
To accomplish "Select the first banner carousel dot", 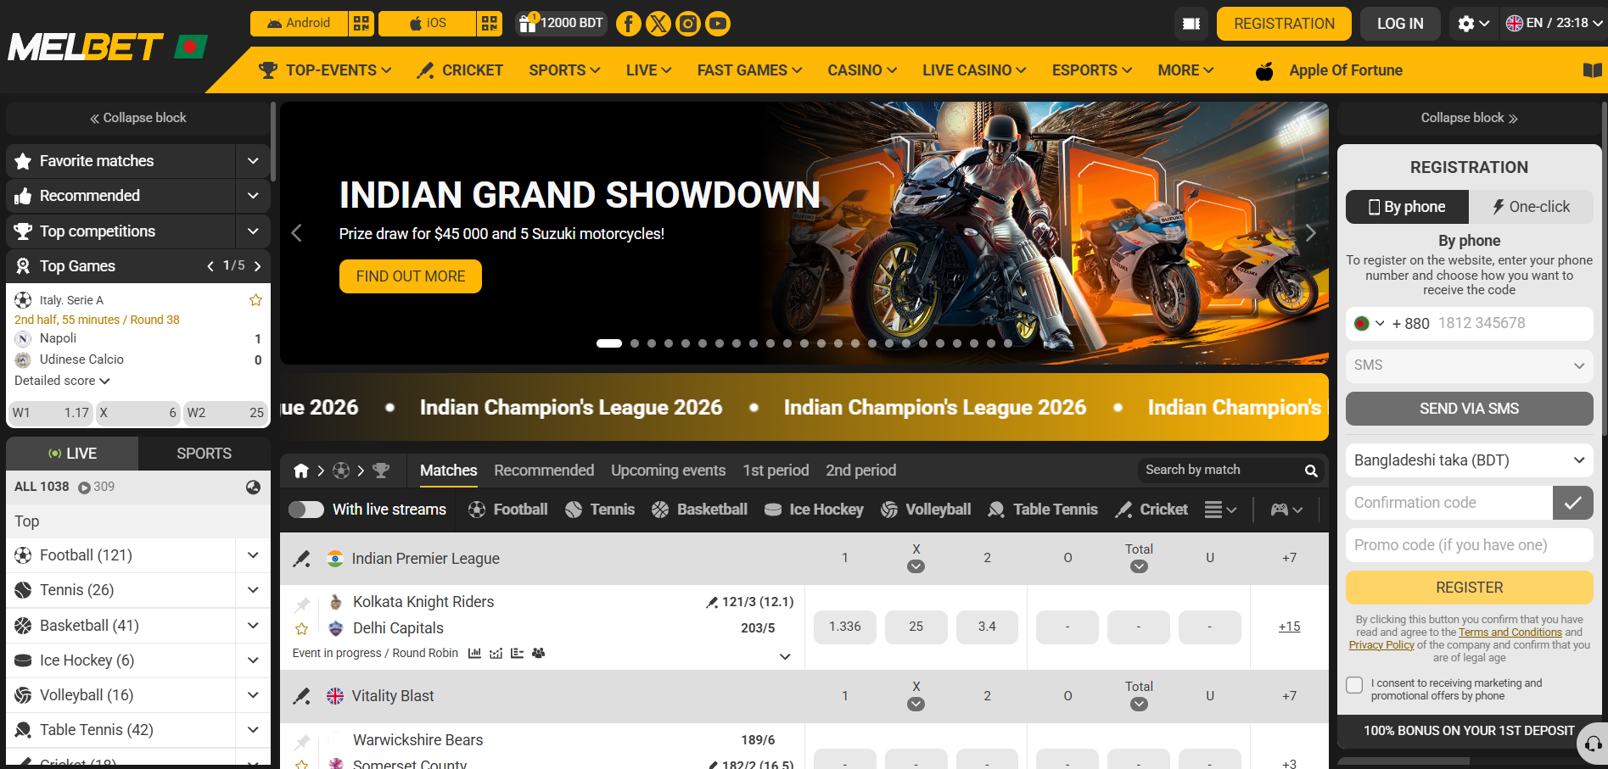I will 609,343.
